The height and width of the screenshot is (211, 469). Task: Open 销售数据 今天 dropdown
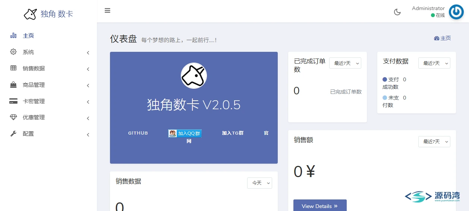pos(259,183)
